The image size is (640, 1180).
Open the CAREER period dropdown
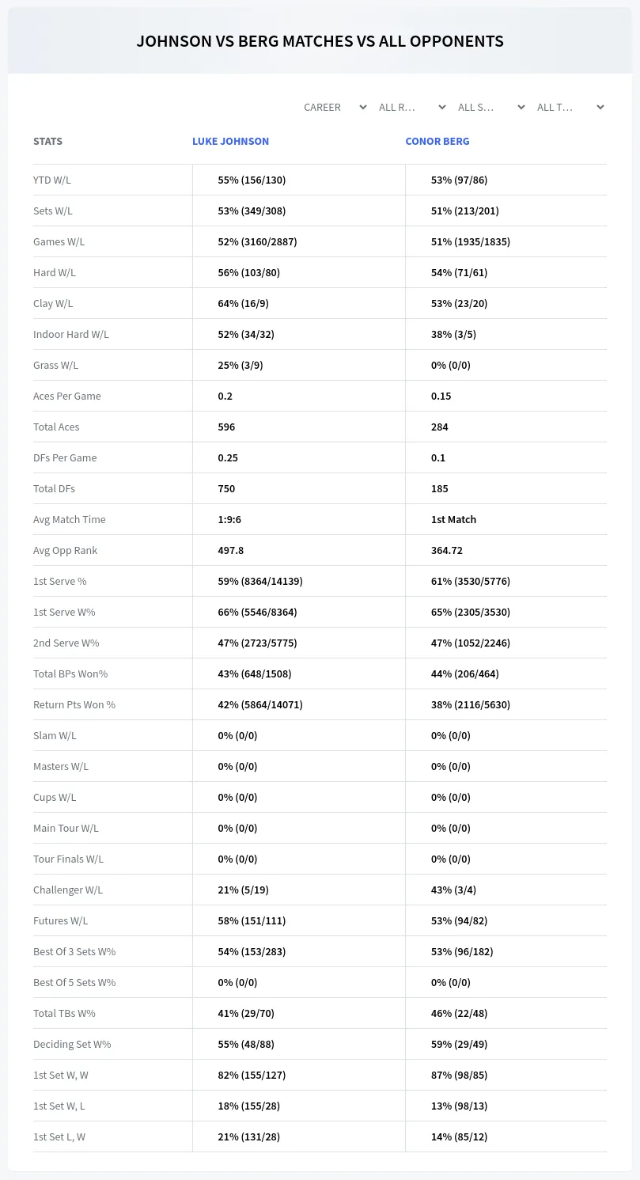[x=335, y=107]
